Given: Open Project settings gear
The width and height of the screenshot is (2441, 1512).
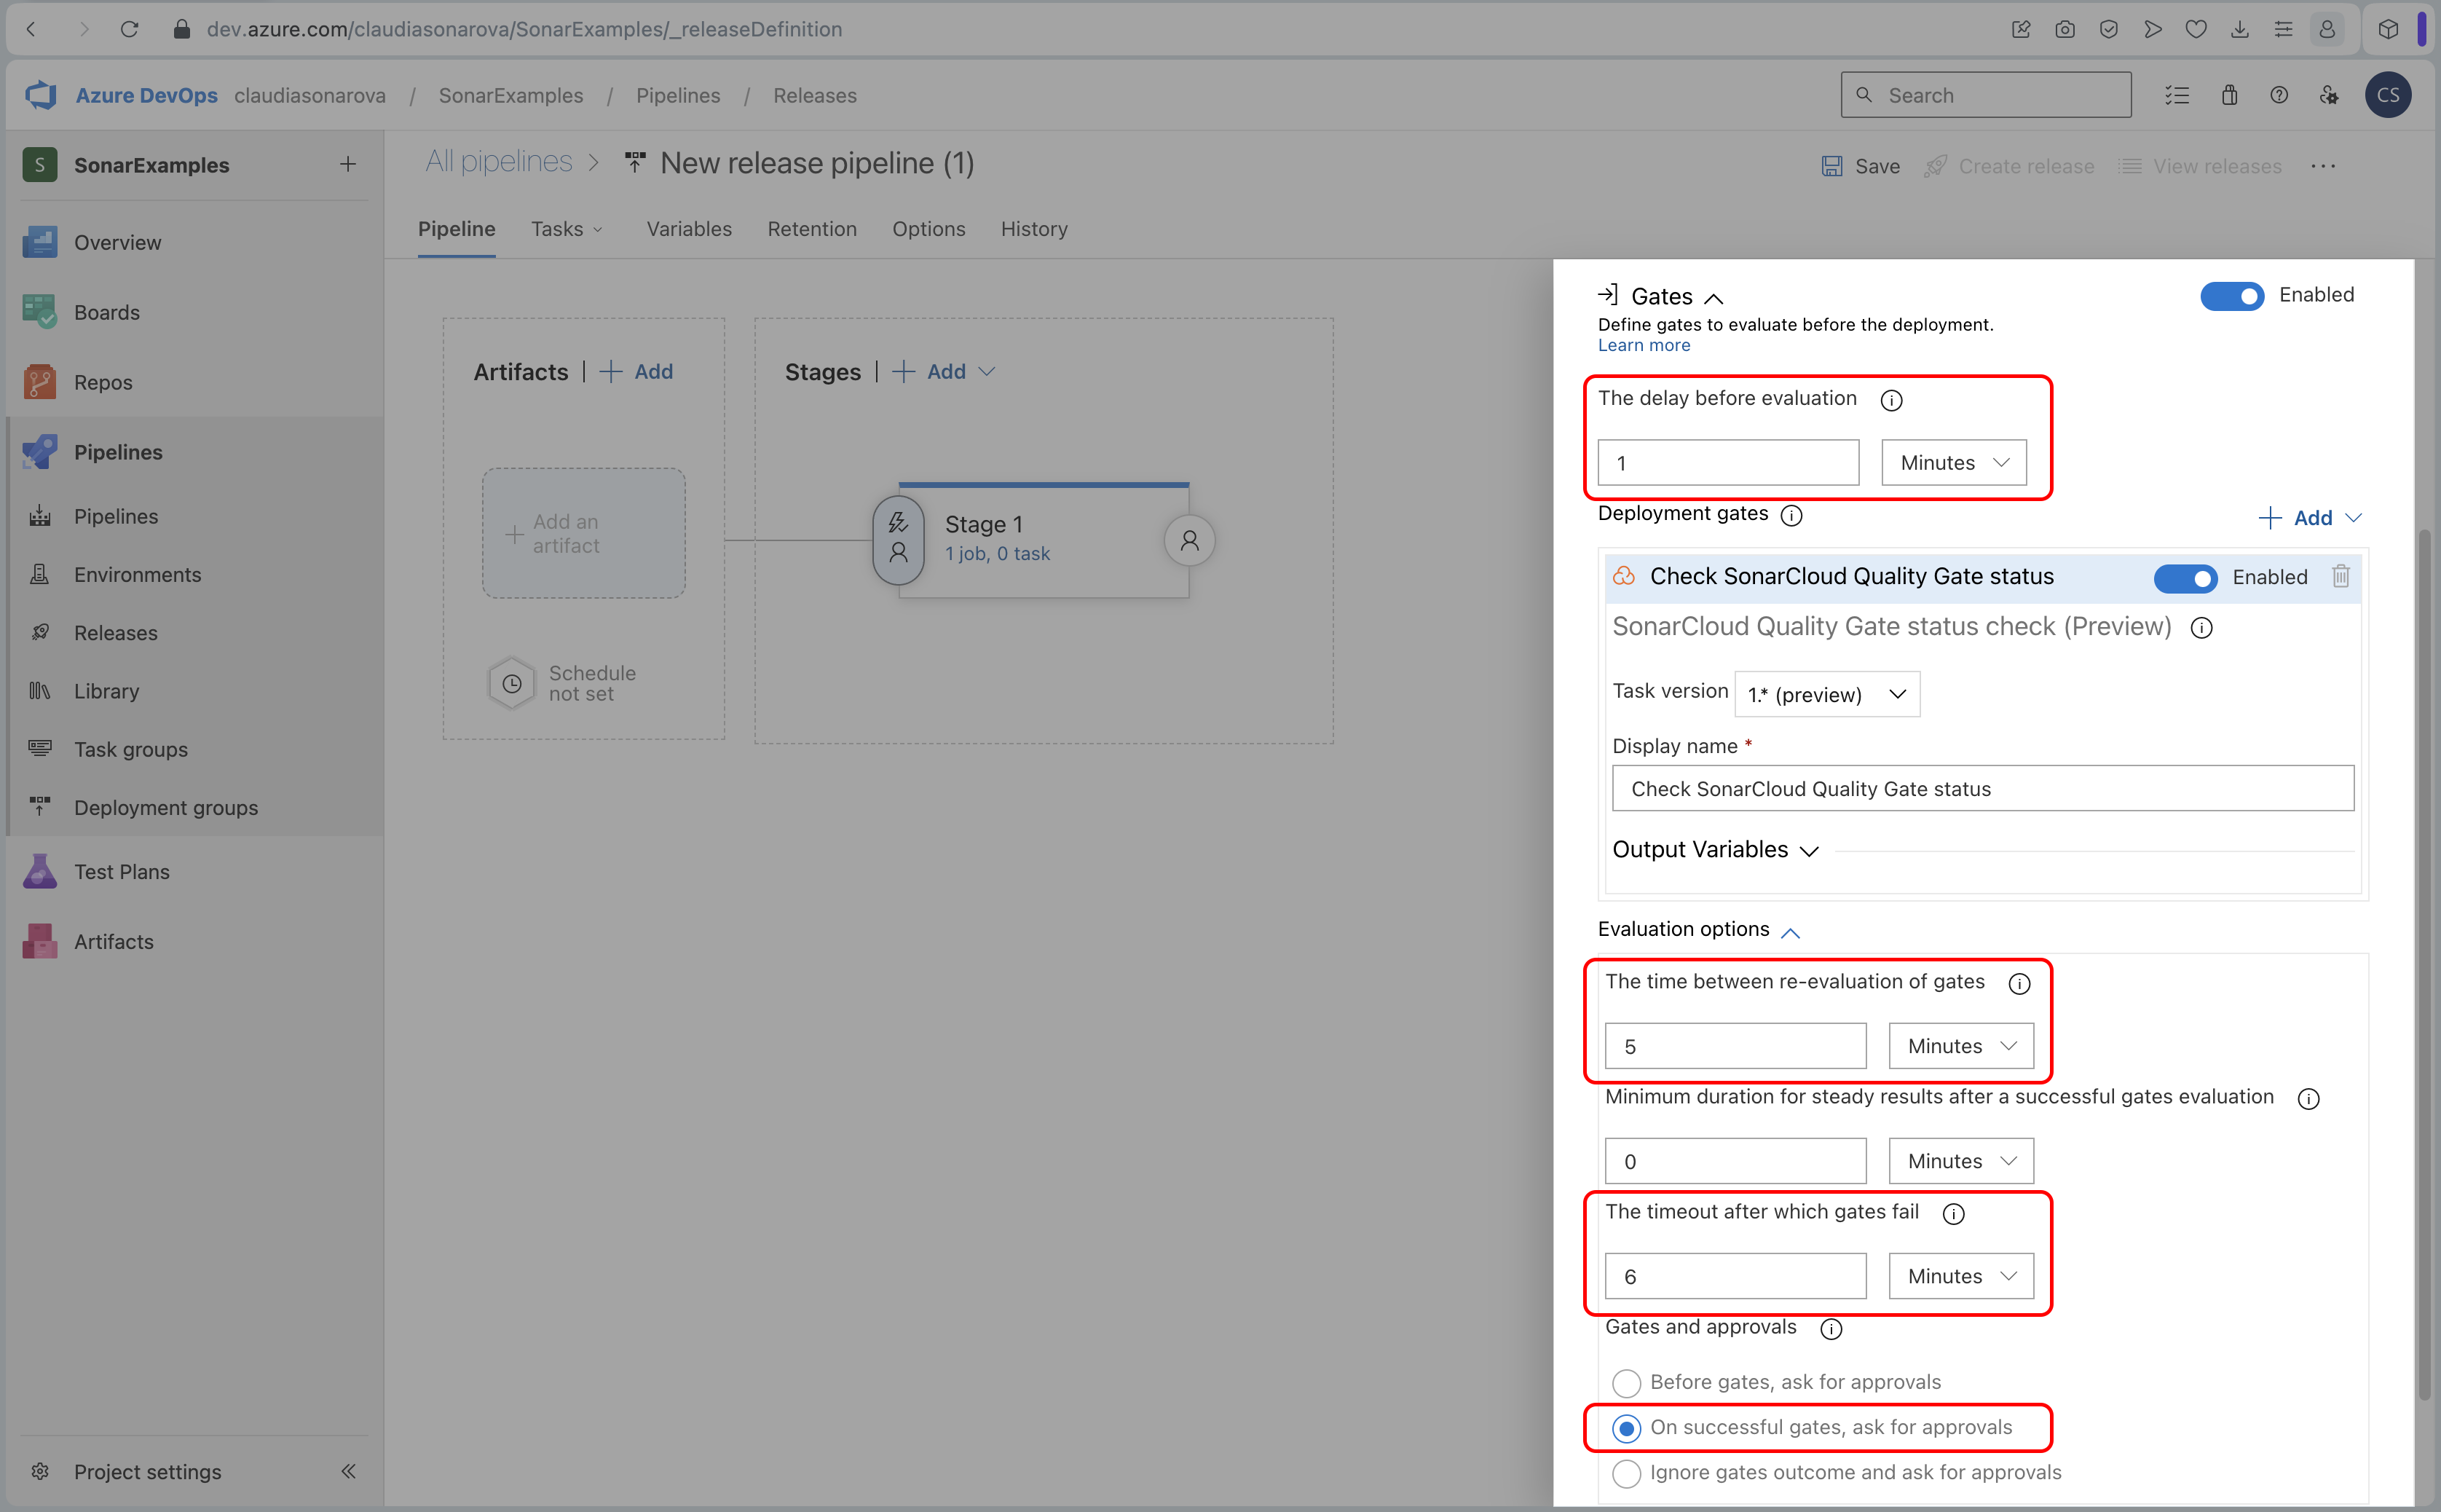Looking at the screenshot, I should (x=40, y=1471).
